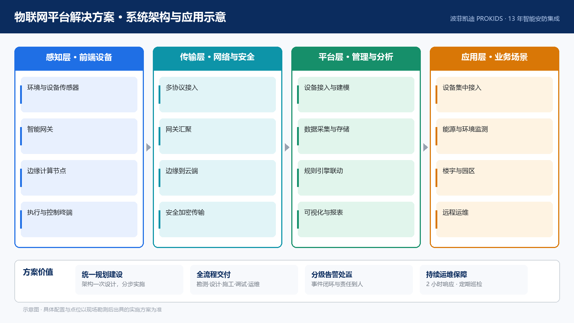574x323 pixels.
Task: Select the 环境与设备传感器 card
Action: 79,94
